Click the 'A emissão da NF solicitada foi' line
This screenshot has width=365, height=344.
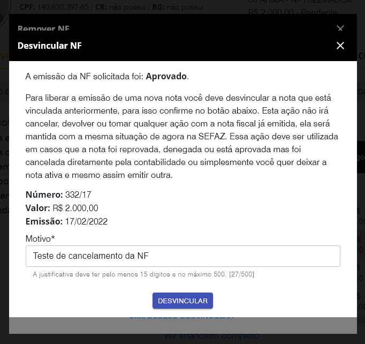pyautogui.click(x=84, y=77)
